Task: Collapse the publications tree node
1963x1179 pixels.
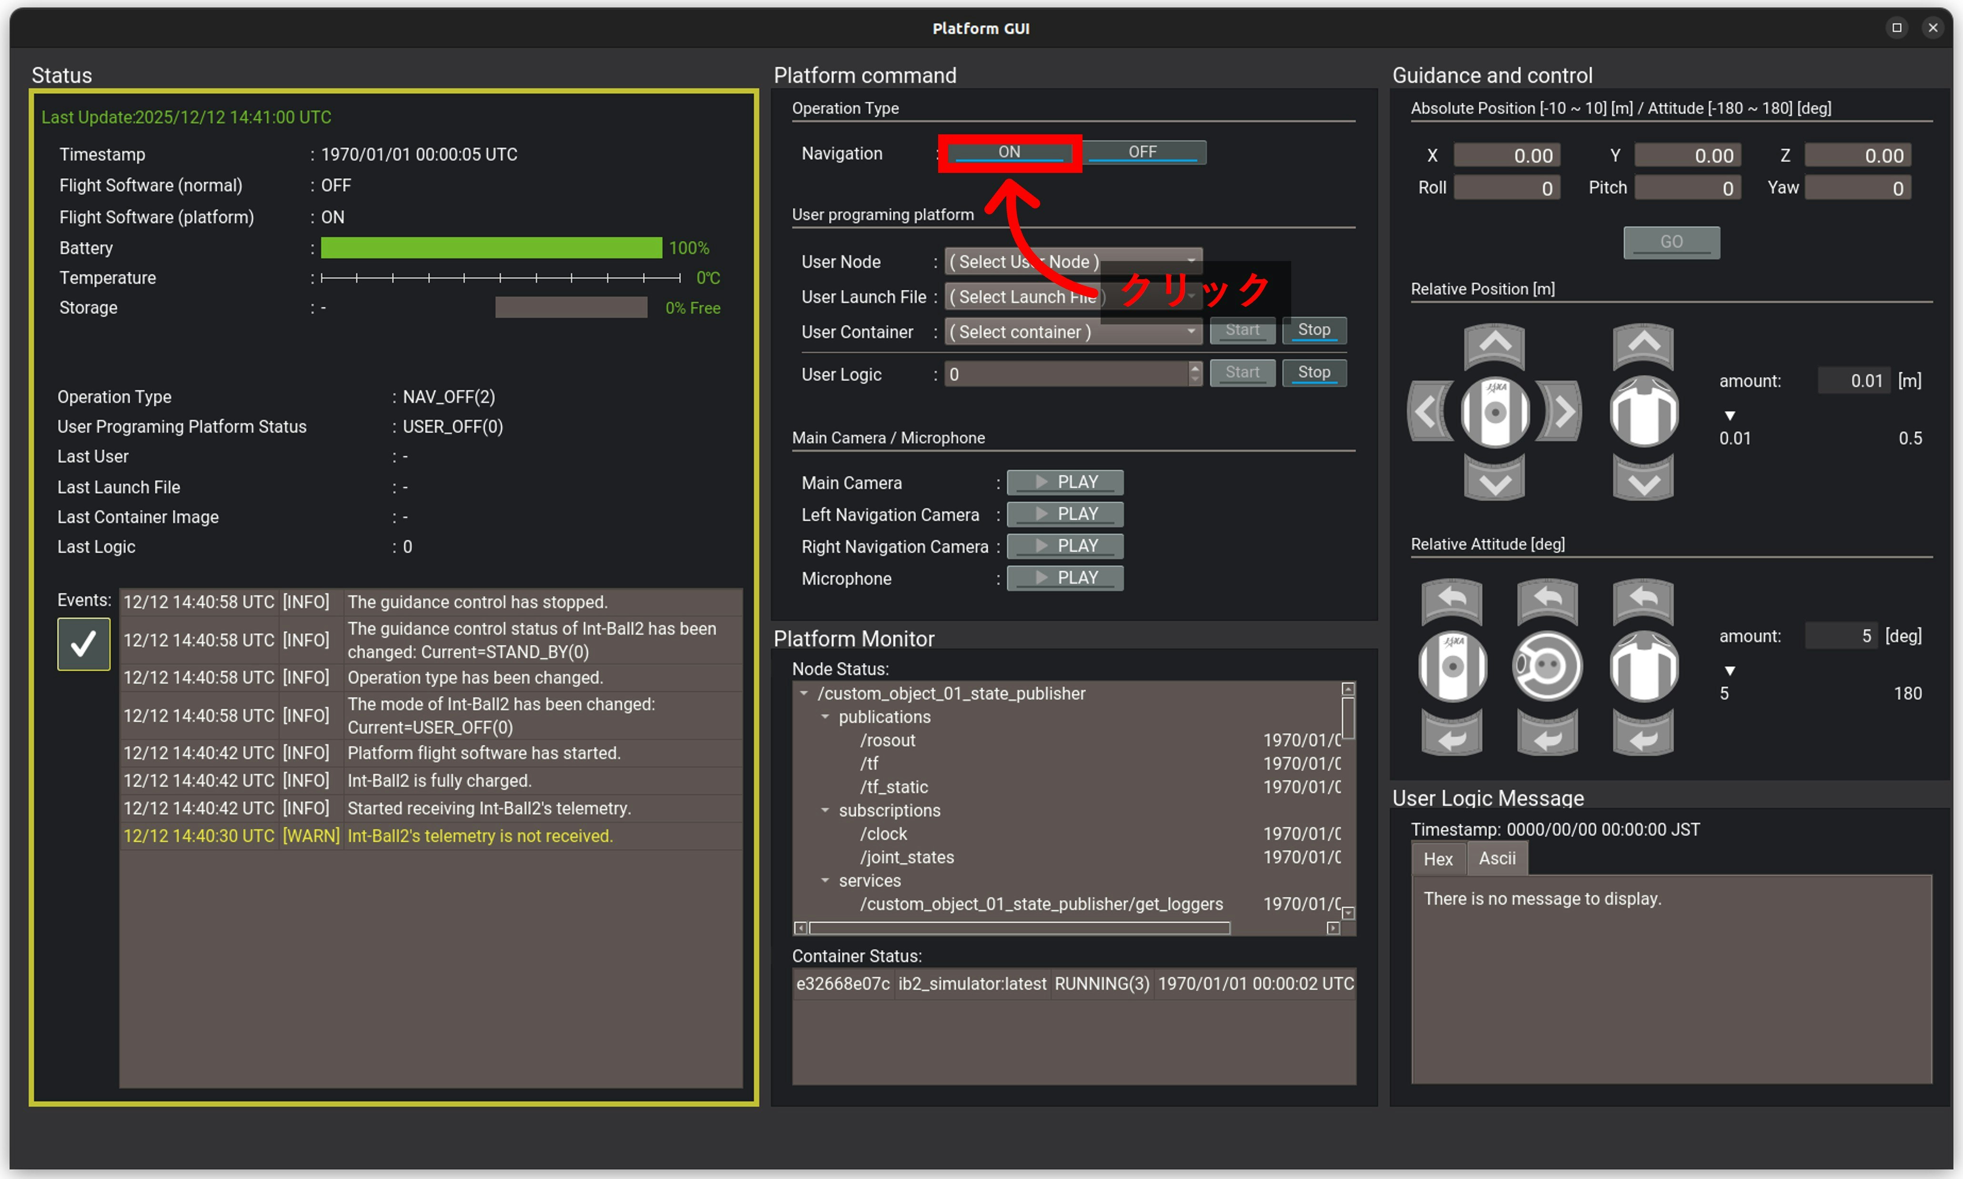Action: [825, 716]
